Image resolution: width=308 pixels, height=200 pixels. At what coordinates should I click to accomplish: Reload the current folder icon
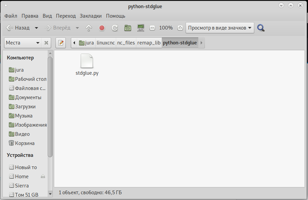(115, 28)
